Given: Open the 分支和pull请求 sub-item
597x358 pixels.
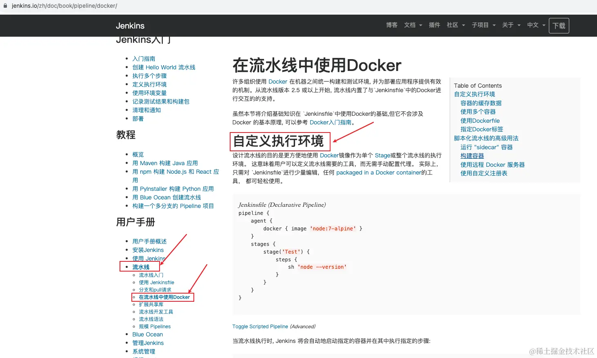Looking at the screenshot, I should pos(155,290).
